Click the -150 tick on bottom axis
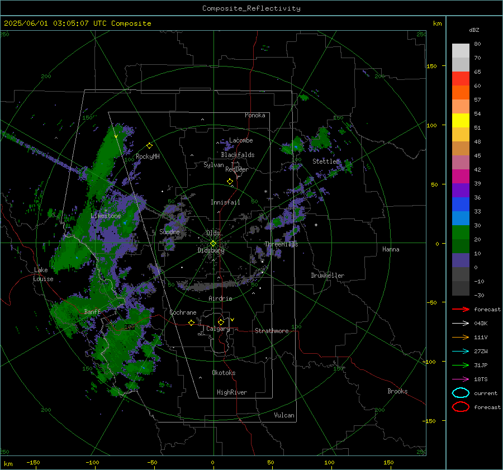503x470 pixels. 33,462
